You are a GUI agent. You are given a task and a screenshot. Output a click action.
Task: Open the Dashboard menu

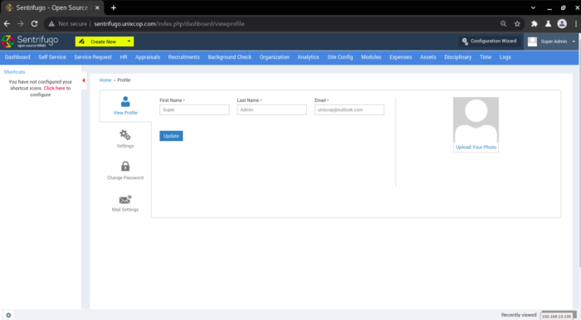click(x=17, y=57)
